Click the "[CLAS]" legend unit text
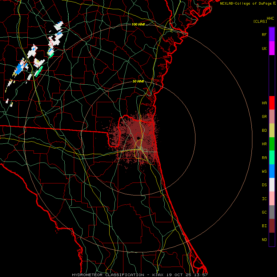The image size is (277, 277). pos(260,21)
